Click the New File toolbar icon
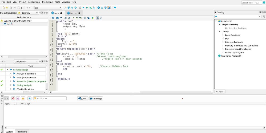266x133 pixels. click(x=4, y=8)
